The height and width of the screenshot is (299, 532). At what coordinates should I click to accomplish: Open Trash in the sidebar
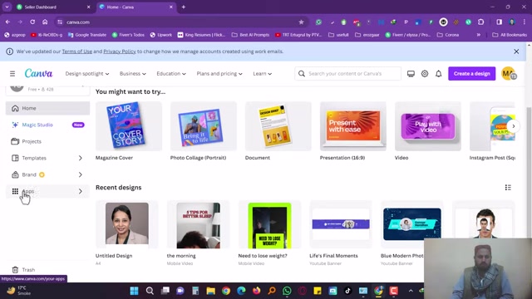click(47, 270)
